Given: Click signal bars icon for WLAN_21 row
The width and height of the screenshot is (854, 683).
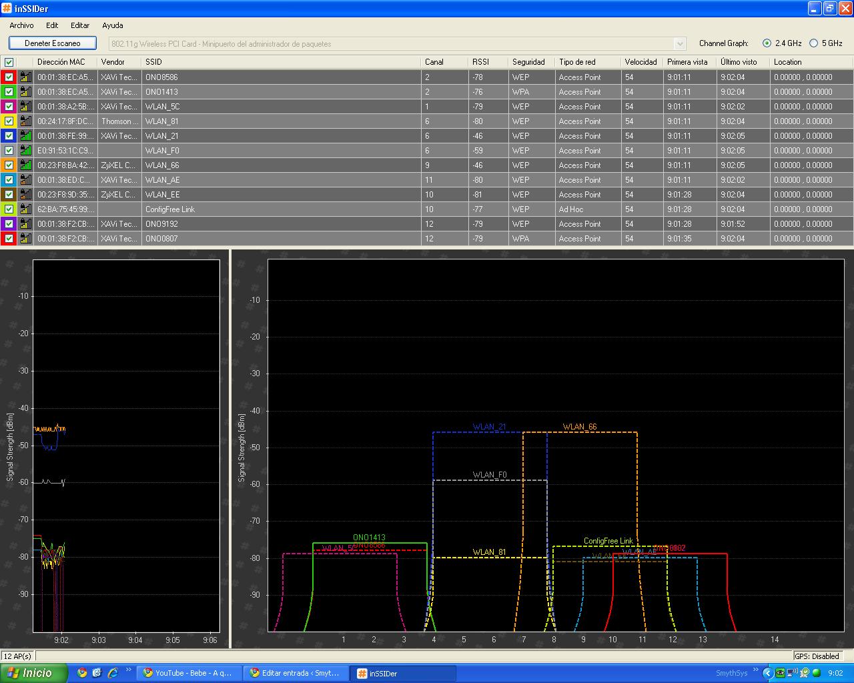Looking at the screenshot, I should 25,136.
